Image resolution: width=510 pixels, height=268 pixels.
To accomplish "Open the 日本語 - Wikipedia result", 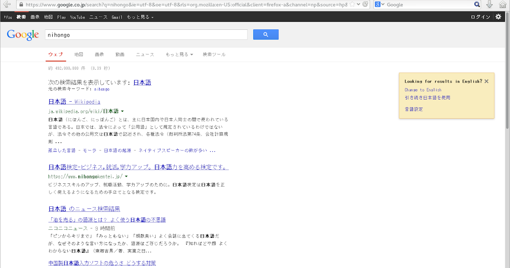I will pos(74,102).
